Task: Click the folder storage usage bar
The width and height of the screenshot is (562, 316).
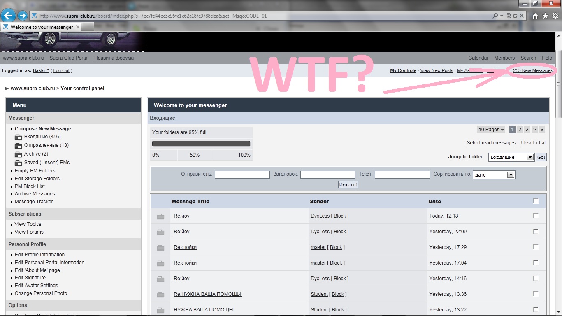Action: [201, 144]
